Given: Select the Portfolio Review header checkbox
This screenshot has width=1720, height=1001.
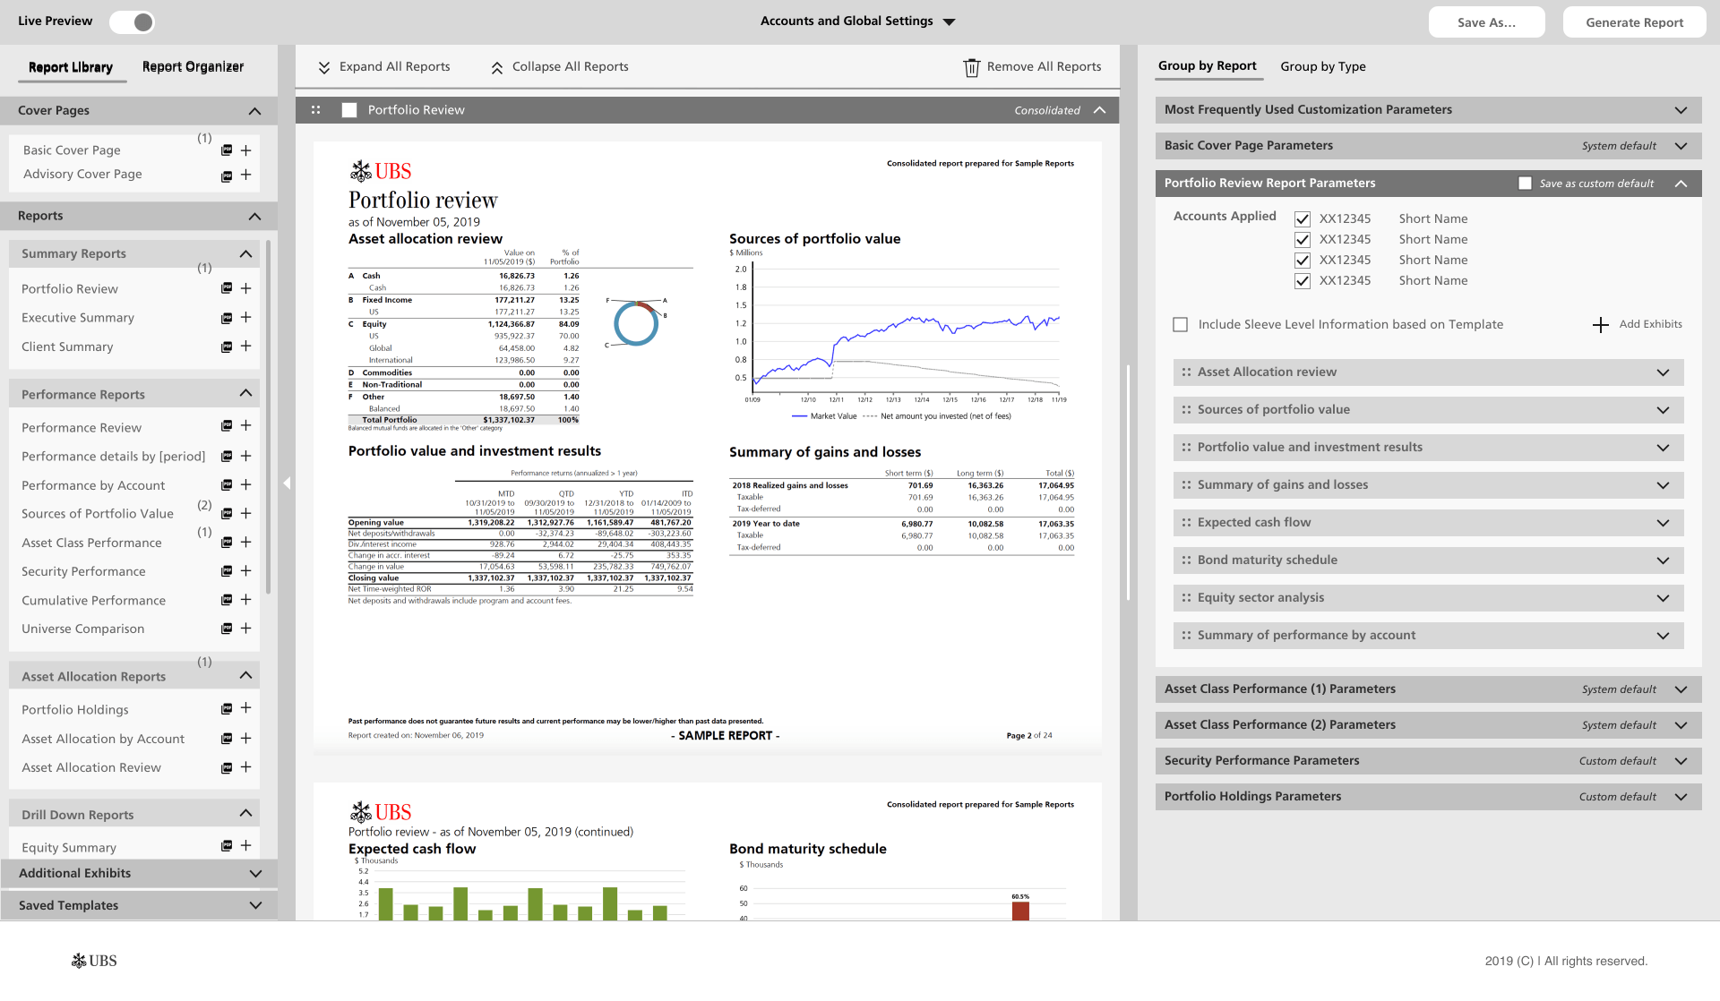Looking at the screenshot, I should 349,110.
